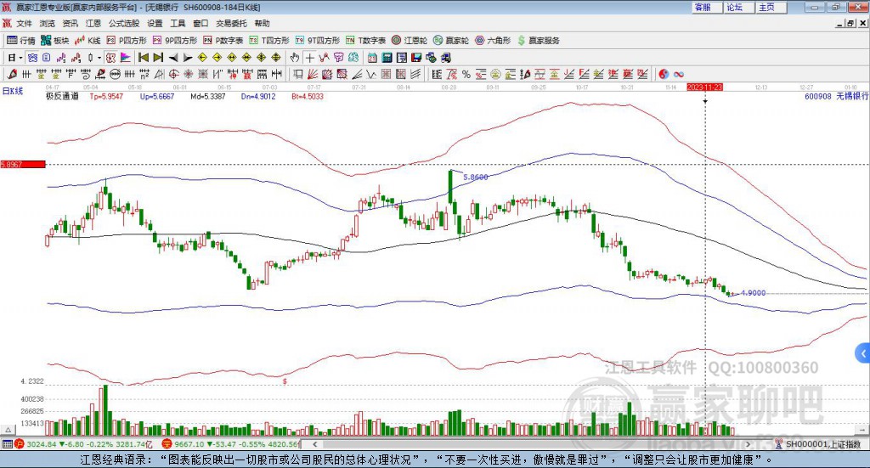The width and height of the screenshot is (870, 468).
Task: Click the 客服 customer service button
Action: [x=707, y=7]
